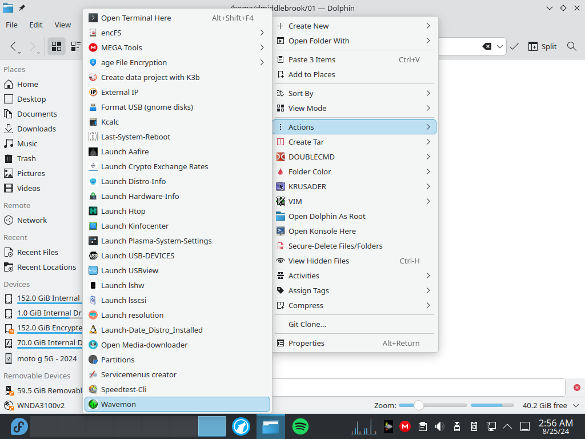Select Git Clone... entry
585x439 pixels.
(354, 325)
